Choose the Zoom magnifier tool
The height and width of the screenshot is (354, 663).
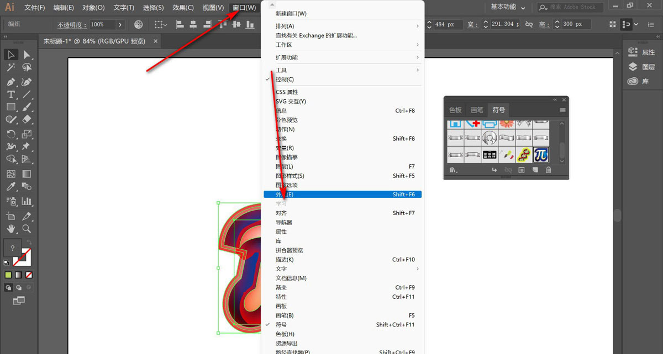click(x=26, y=228)
